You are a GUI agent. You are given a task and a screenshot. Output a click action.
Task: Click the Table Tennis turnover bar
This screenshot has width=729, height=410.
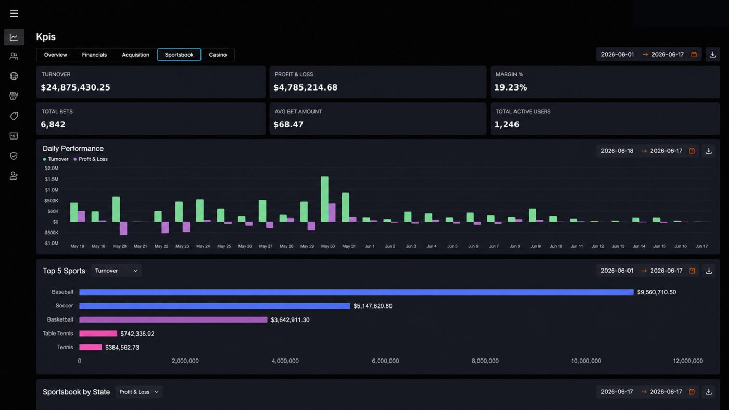98,334
